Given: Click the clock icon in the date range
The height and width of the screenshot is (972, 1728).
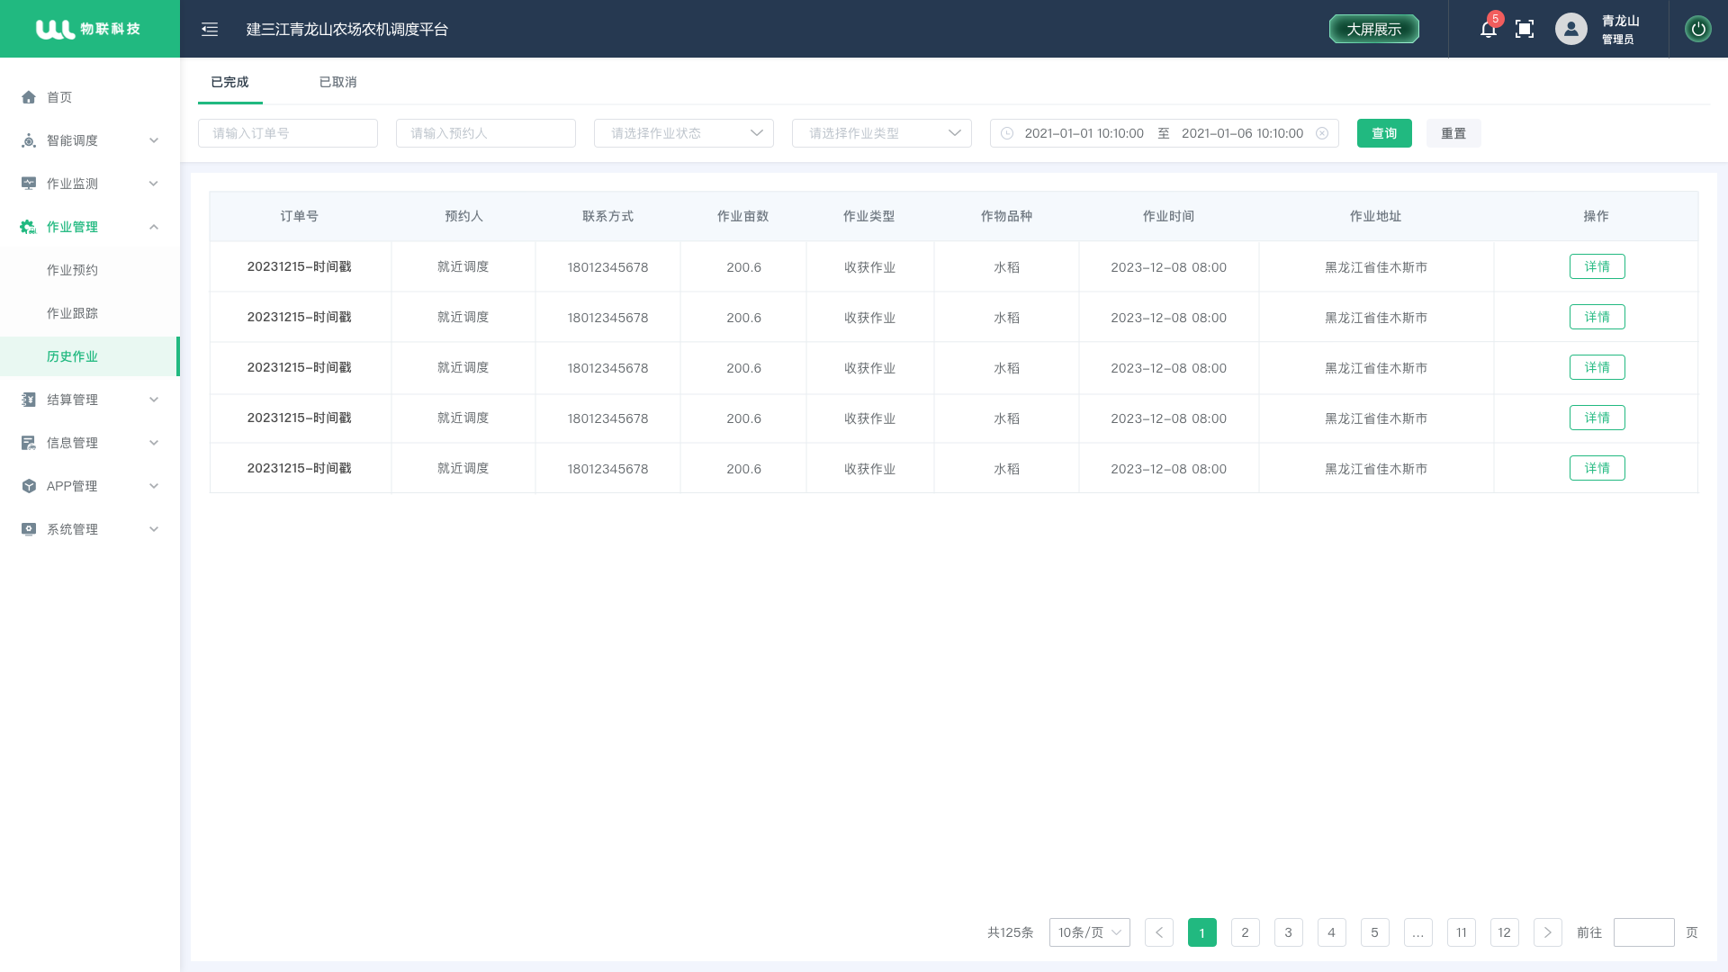Looking at the screenshot, I should coord(1007,133).
